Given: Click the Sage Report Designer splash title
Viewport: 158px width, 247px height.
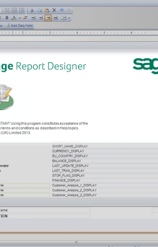Looking at the screenshot, I should coord(43,66).
